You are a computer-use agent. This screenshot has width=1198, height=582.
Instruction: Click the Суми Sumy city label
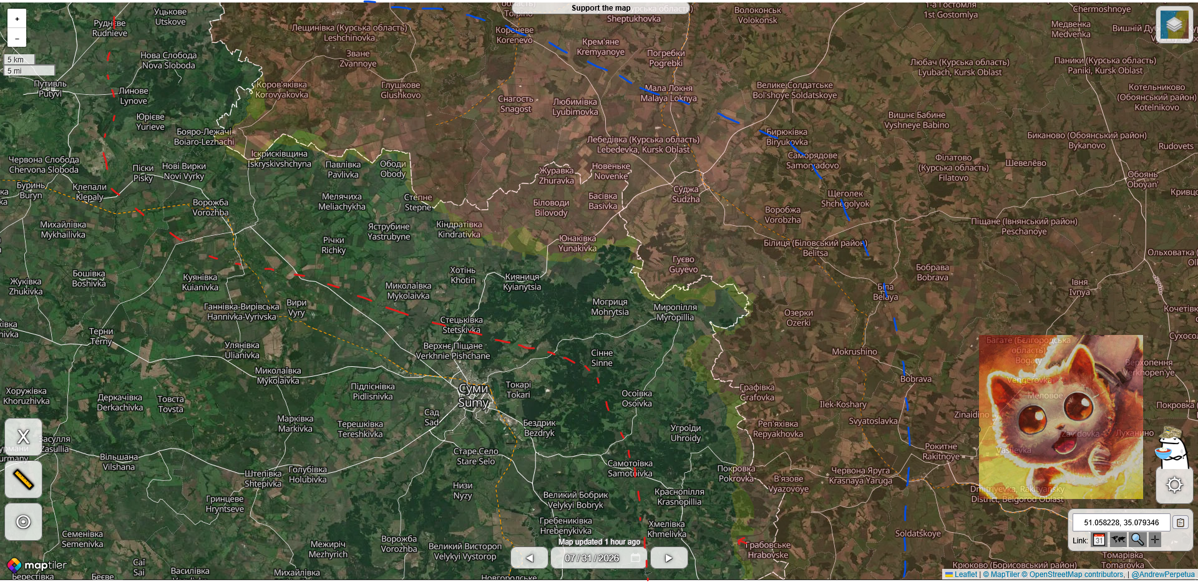click(x=474, y=395)
